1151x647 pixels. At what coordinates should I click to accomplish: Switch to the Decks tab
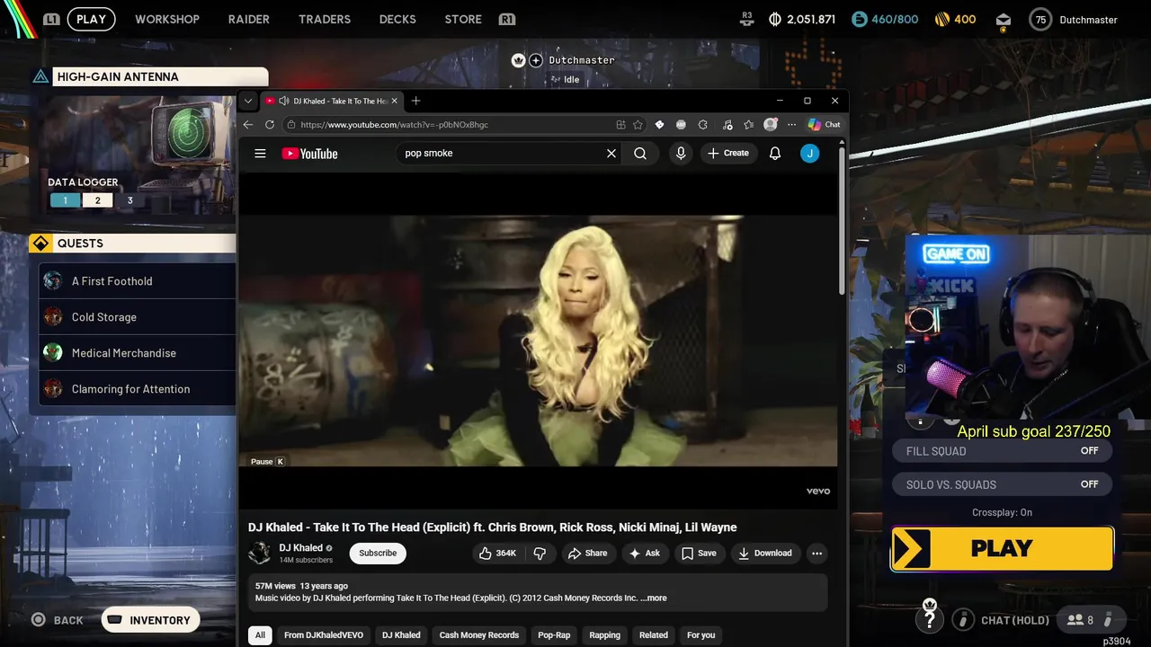(x=397, y=19)
